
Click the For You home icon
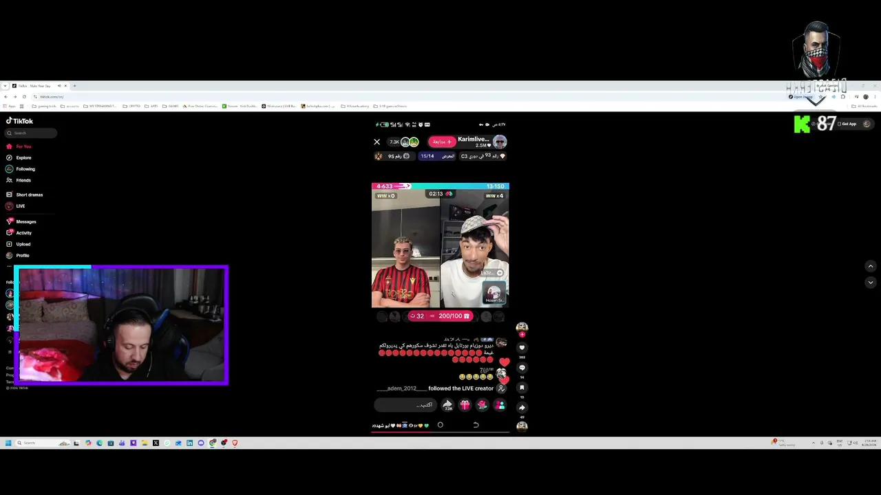[9, 146]
